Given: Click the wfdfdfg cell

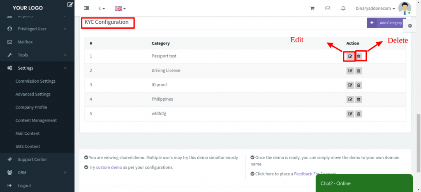Looking at the screenshot, I should coord(159,114).
